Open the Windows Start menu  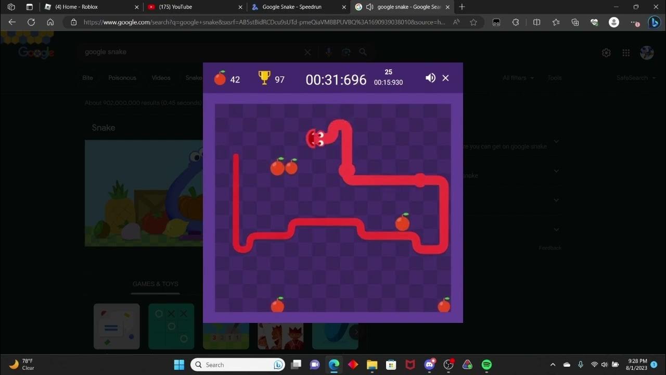click(178, 365)
